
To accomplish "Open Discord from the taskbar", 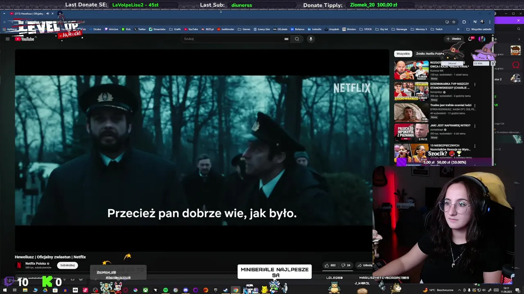I will coord(185,290).
